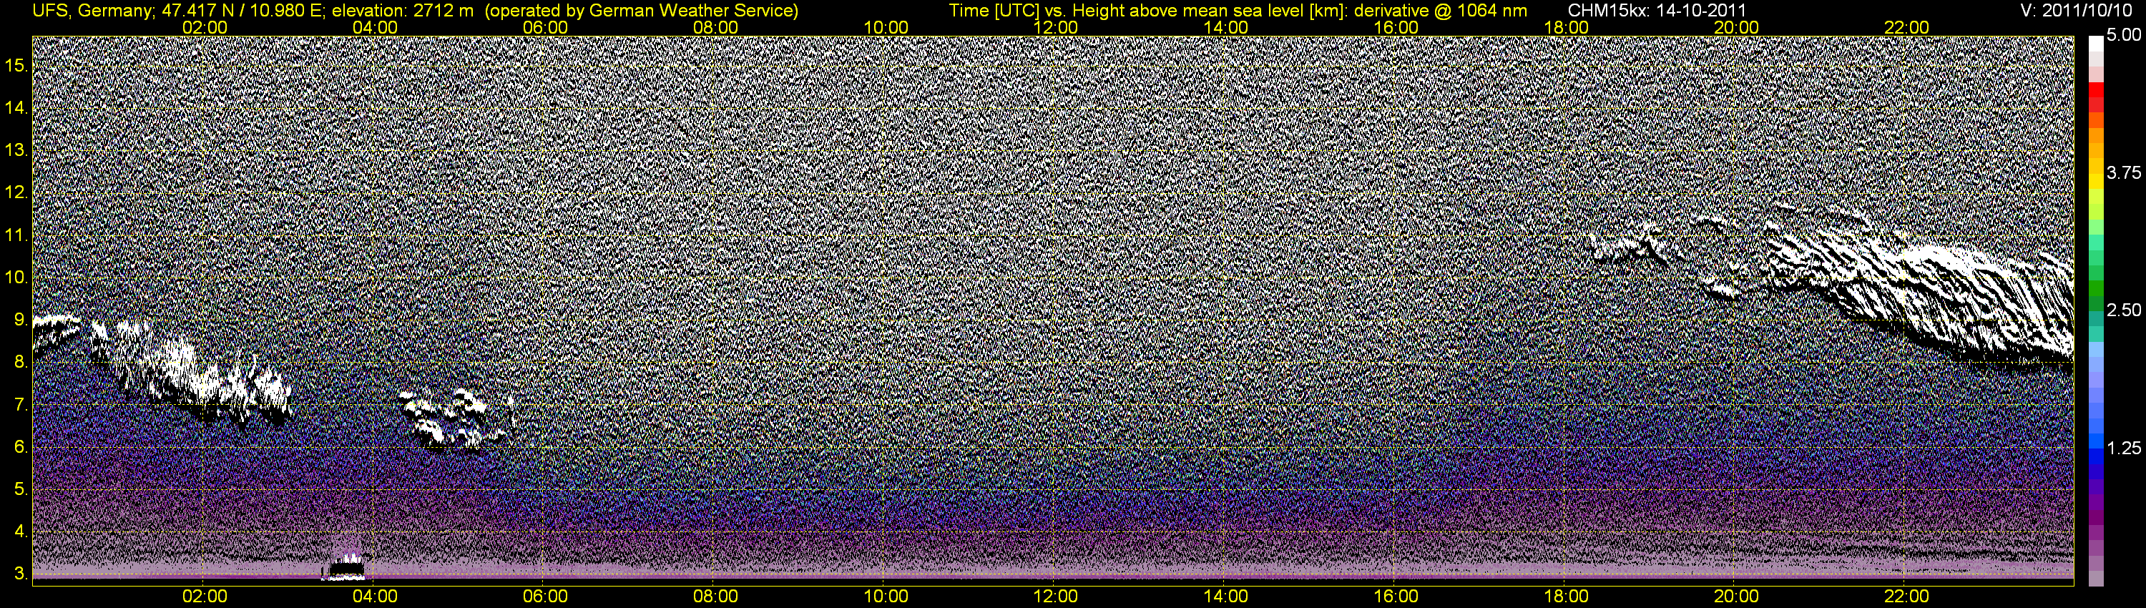The height and width of the screenshot is (608, 2146).
Task: Click the '20:00' label on the top time axis
Action: point(1736,27)
